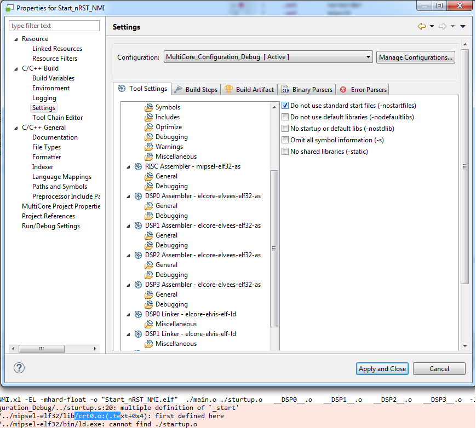The height and width of the screenshot is (428, 476).
Task: Collapse the C/C++ Build tree node
Action: coord(16,68)
